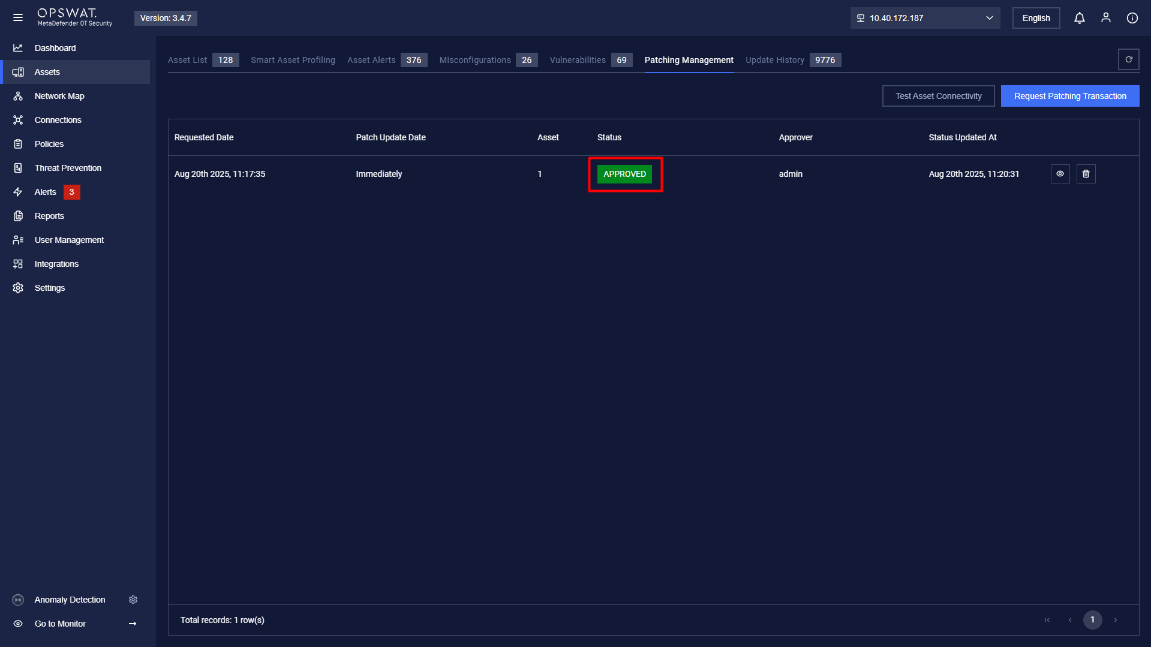Sort by Patch Update Date column header

coord(390,137)
